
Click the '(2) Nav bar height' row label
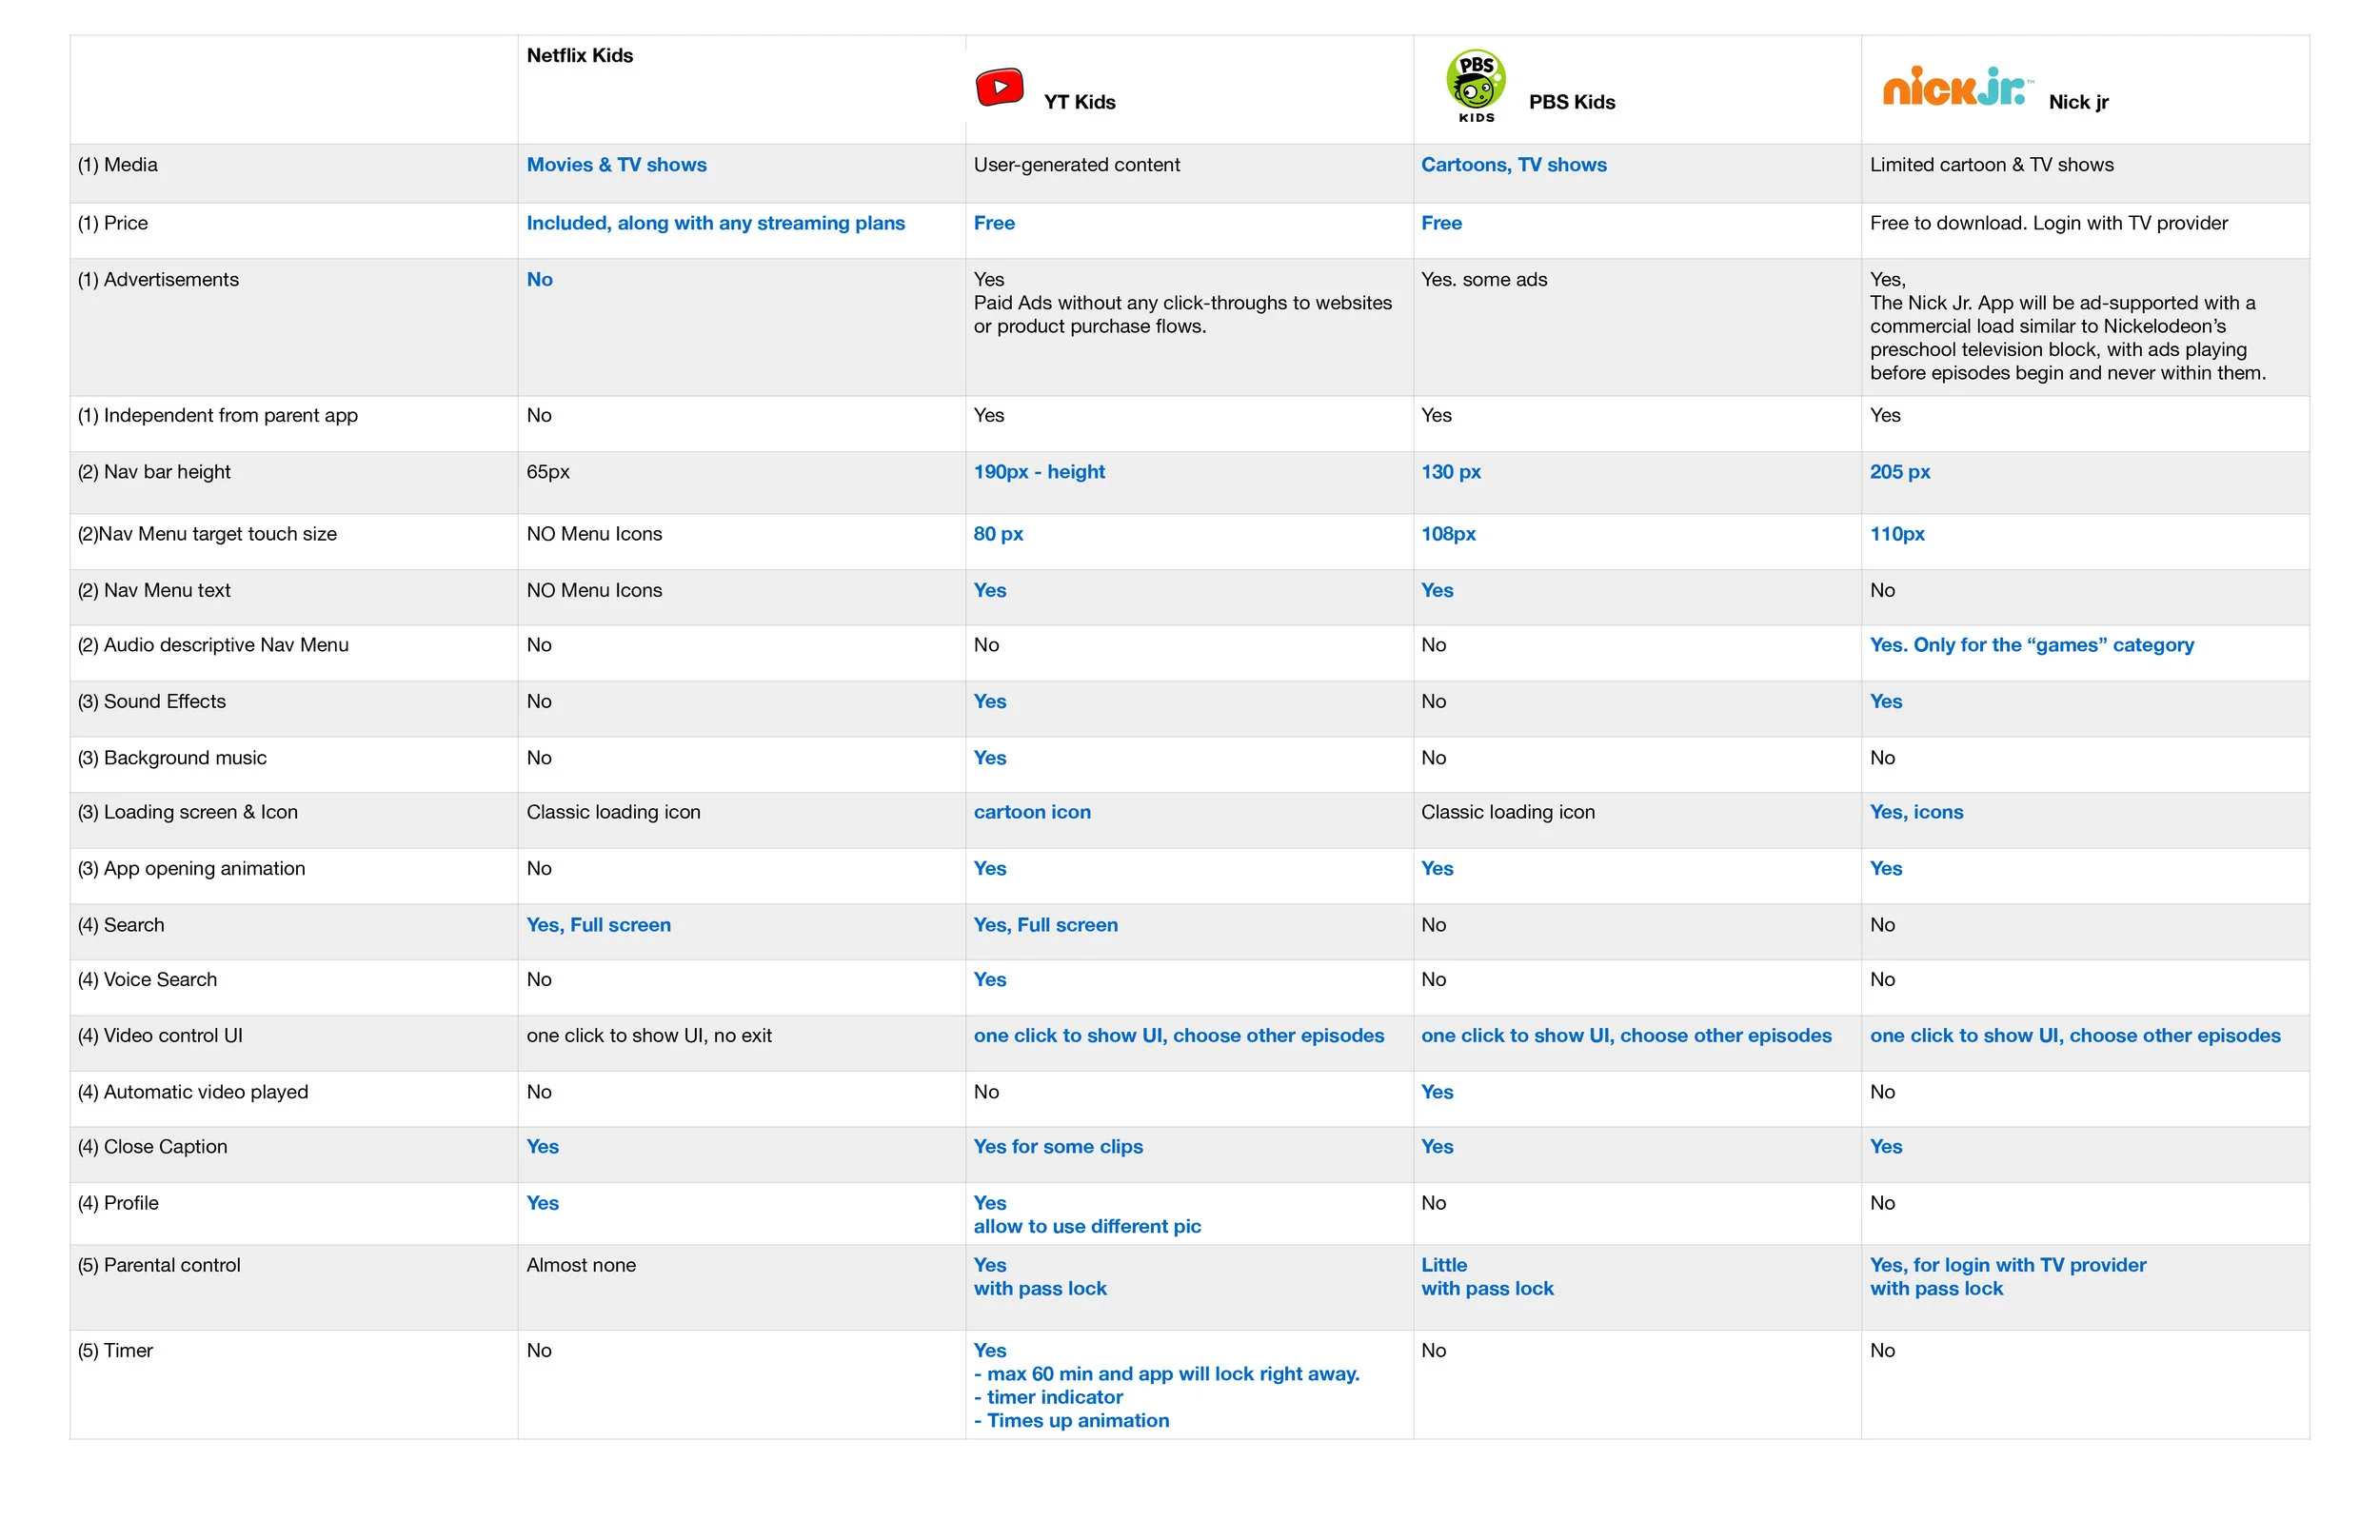(154, 472)
